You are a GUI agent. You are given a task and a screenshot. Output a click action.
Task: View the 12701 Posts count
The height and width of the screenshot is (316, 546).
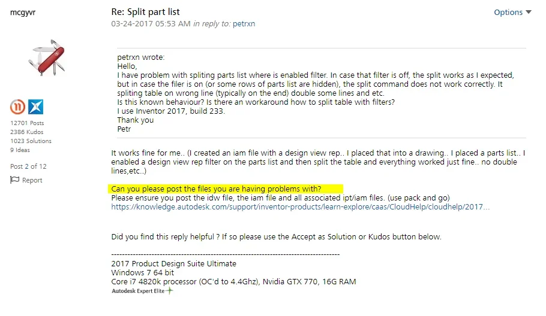pyautogui.click(x=27, y=123)
